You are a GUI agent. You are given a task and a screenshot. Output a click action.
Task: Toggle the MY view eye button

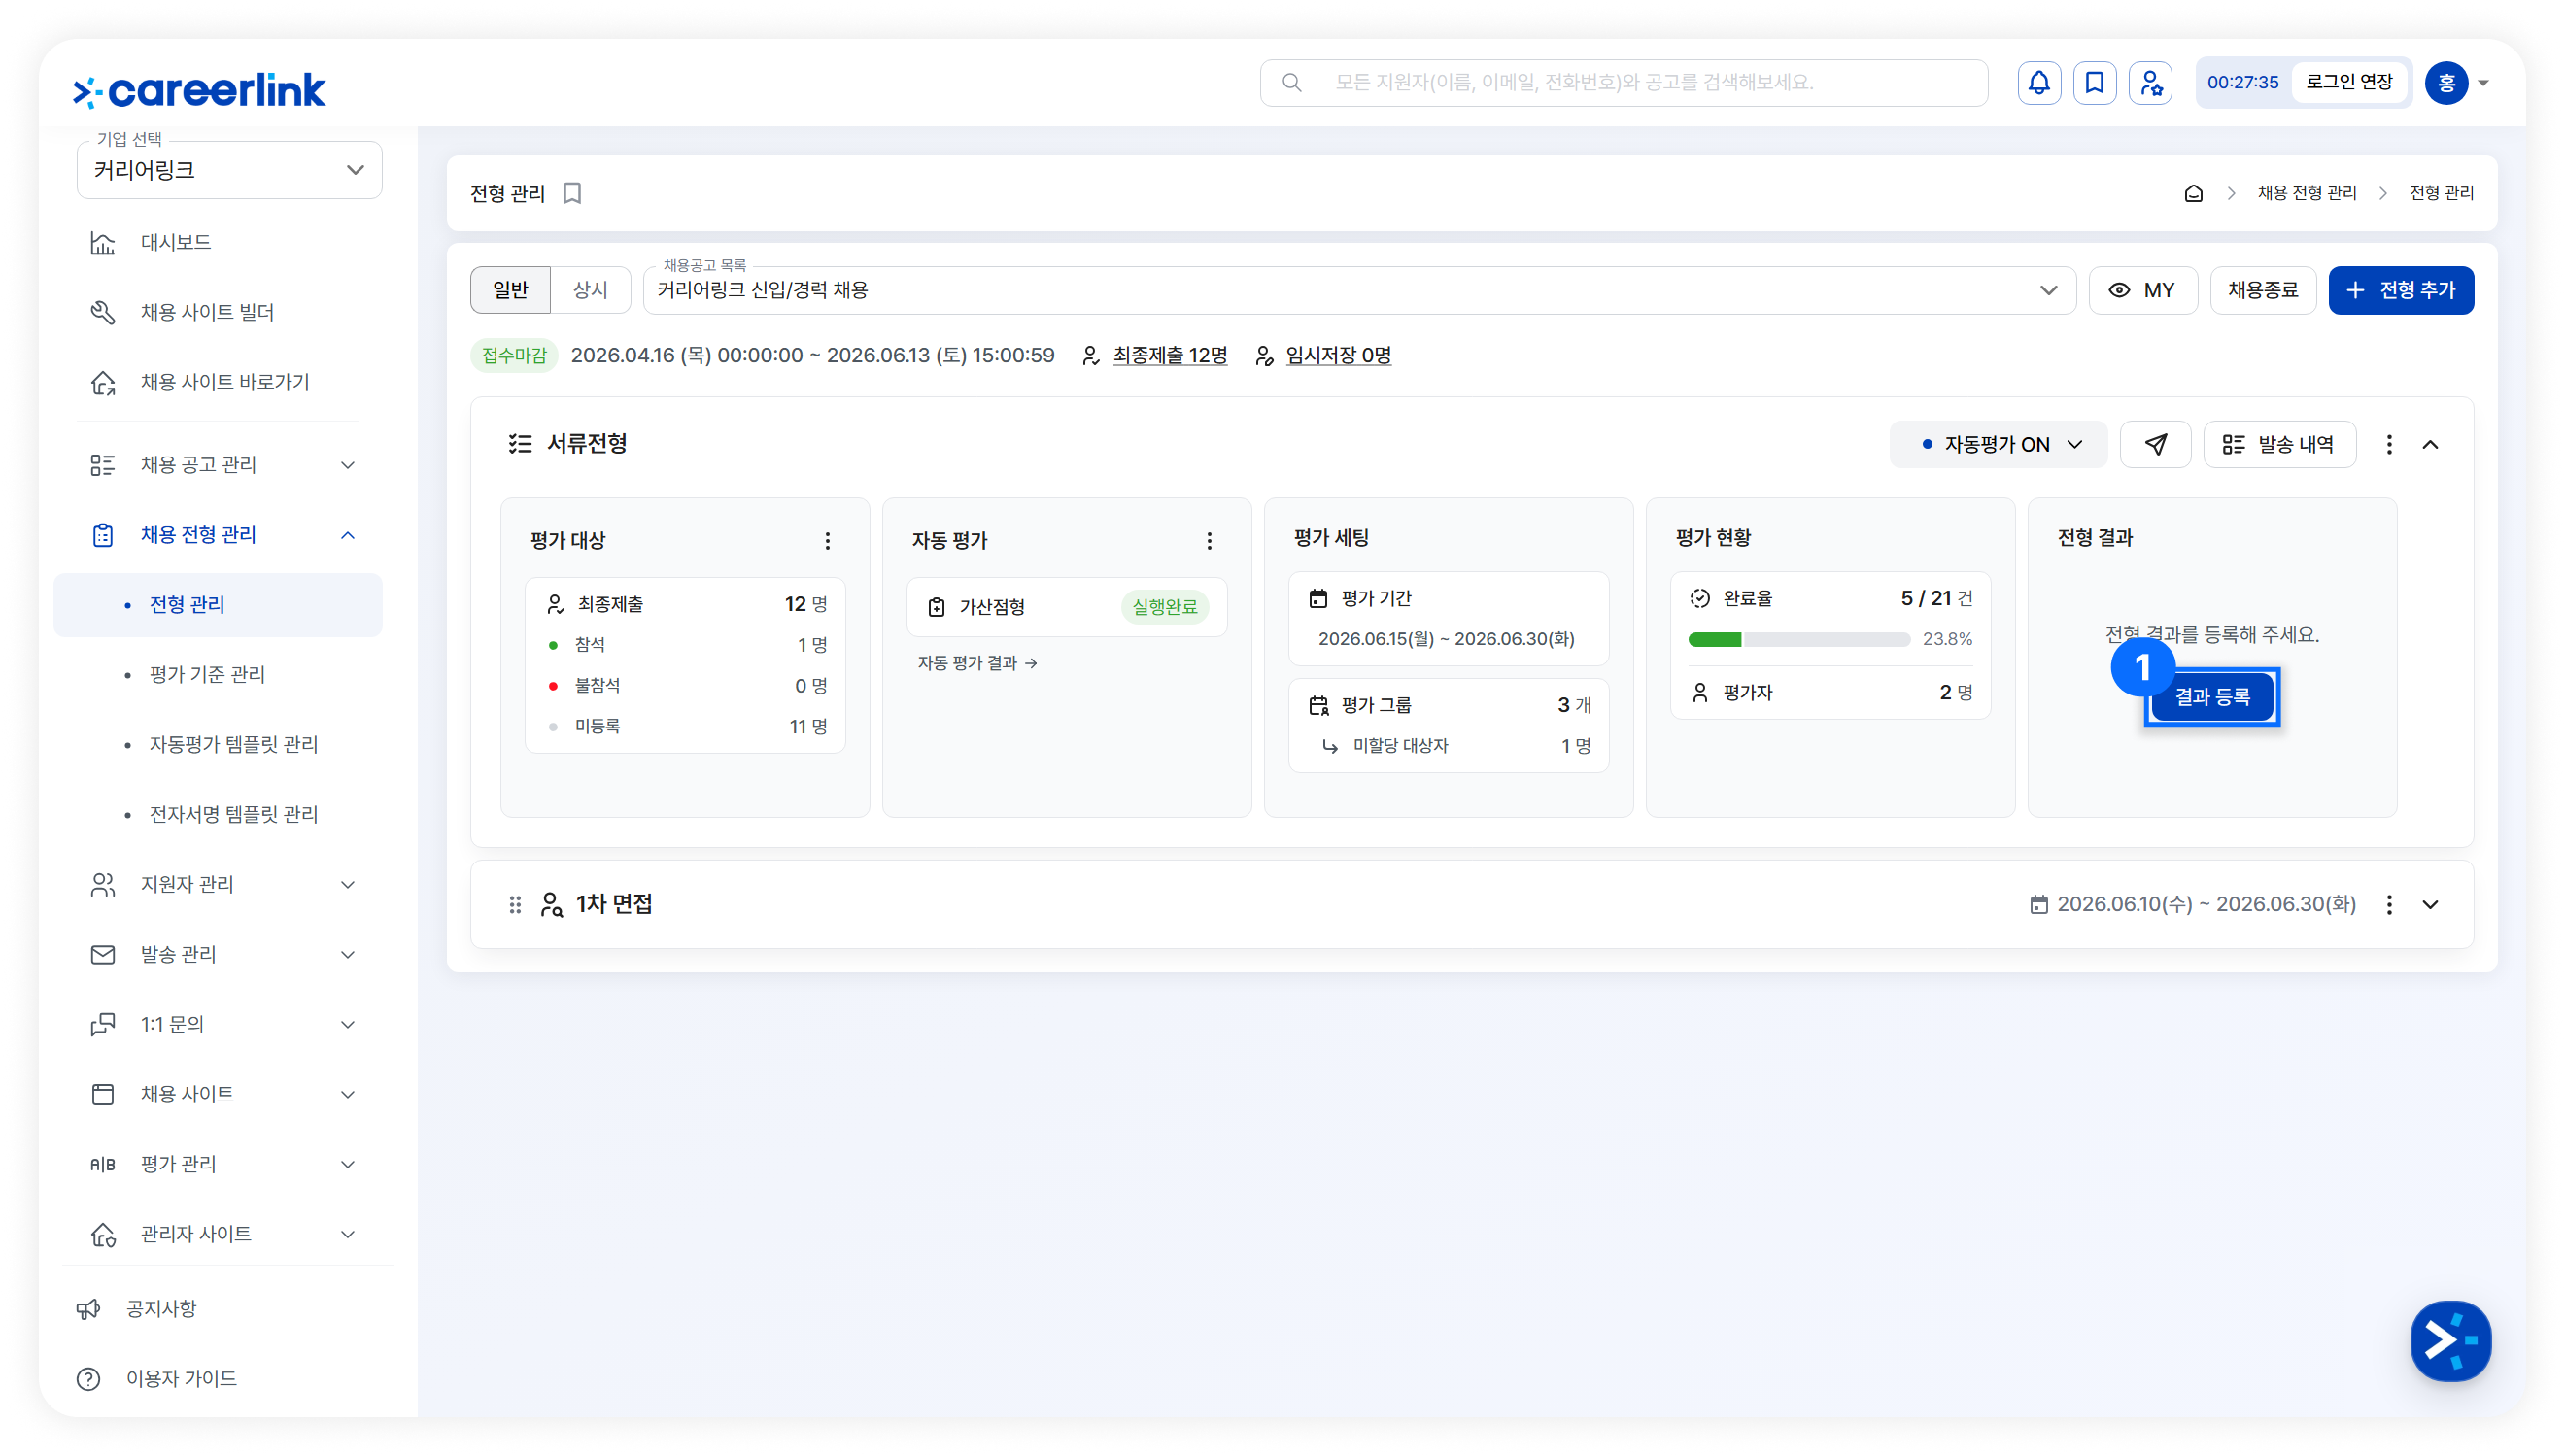click(2142, 290)
